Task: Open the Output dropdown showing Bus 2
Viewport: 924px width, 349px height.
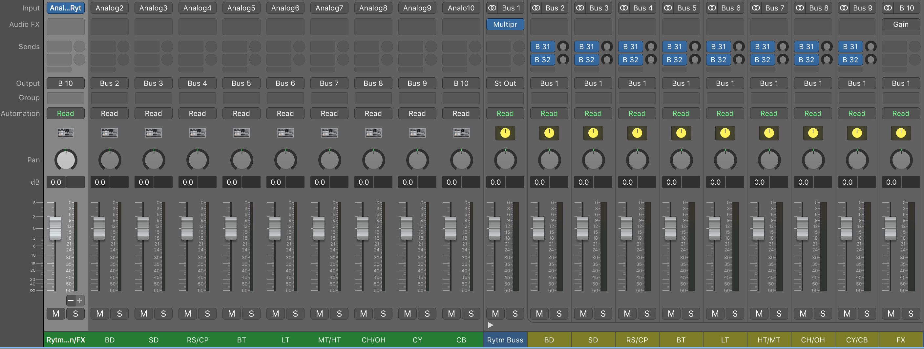Action: tap(109, 83)
